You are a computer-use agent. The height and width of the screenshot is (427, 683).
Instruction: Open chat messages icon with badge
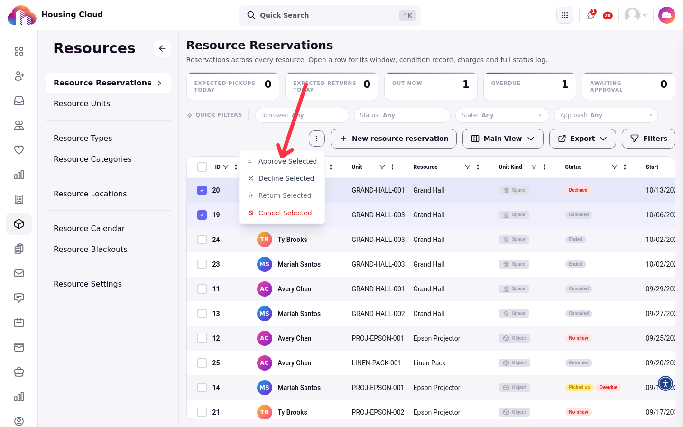coord(591,15)
